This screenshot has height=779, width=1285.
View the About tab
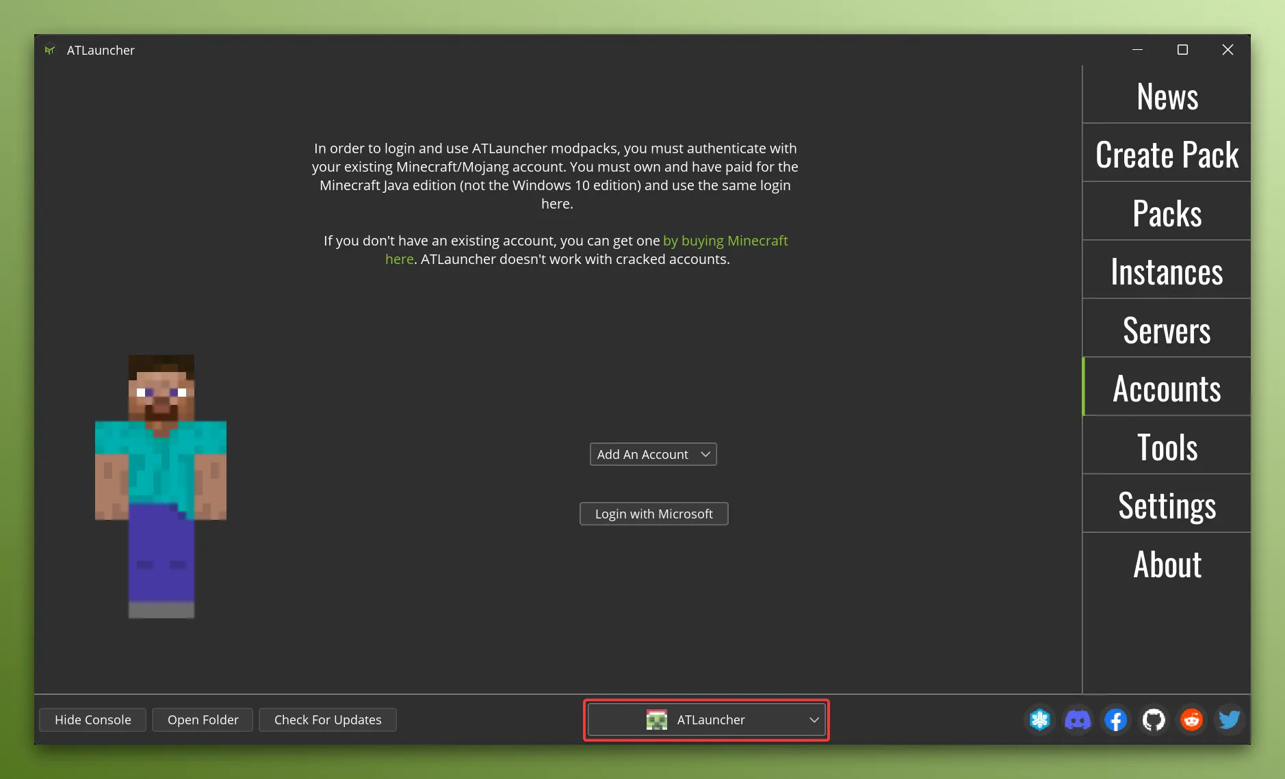coord(1166,564)
